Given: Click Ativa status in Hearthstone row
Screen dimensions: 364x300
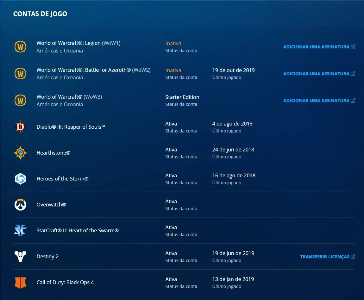Looking at the screenshot, I should (x=171, y=150).
